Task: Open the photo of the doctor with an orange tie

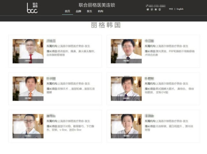Action: click(28, 89)
